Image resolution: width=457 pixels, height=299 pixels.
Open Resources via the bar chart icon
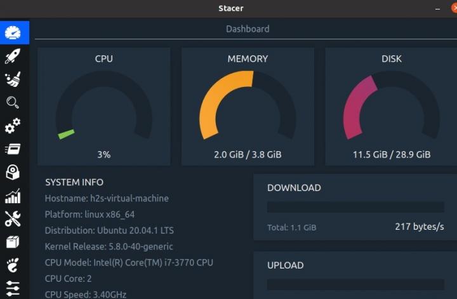(13, 196)
